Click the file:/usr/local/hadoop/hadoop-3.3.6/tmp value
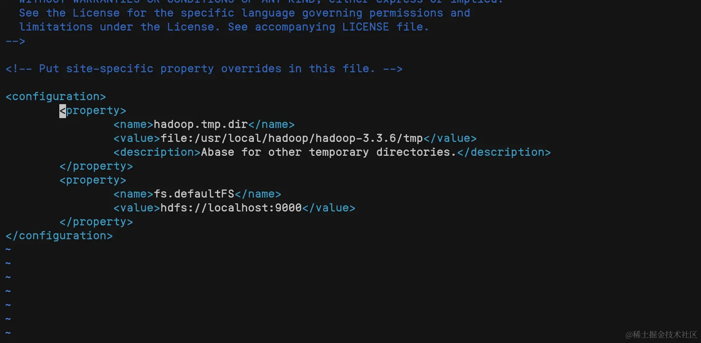This screenshot has width=701, height=343. pos(292,138)
